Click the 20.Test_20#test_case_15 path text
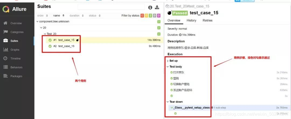Screen dimensions: 291x119 (189, 6)
